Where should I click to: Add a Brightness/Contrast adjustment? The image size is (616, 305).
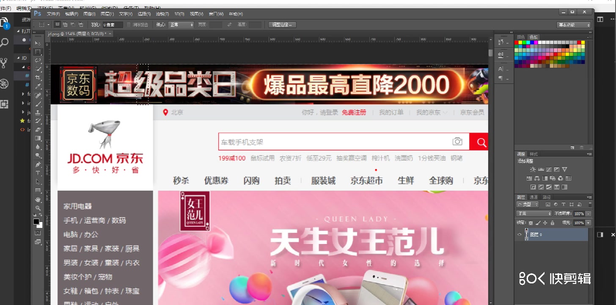533,169
